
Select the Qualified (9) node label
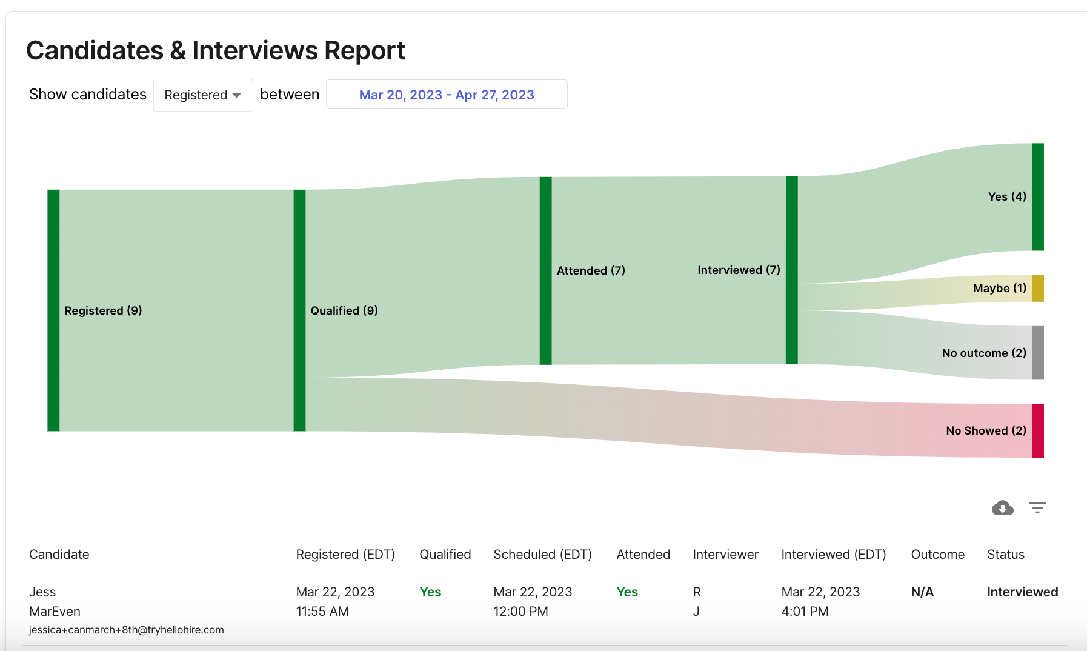pos(344,310)
